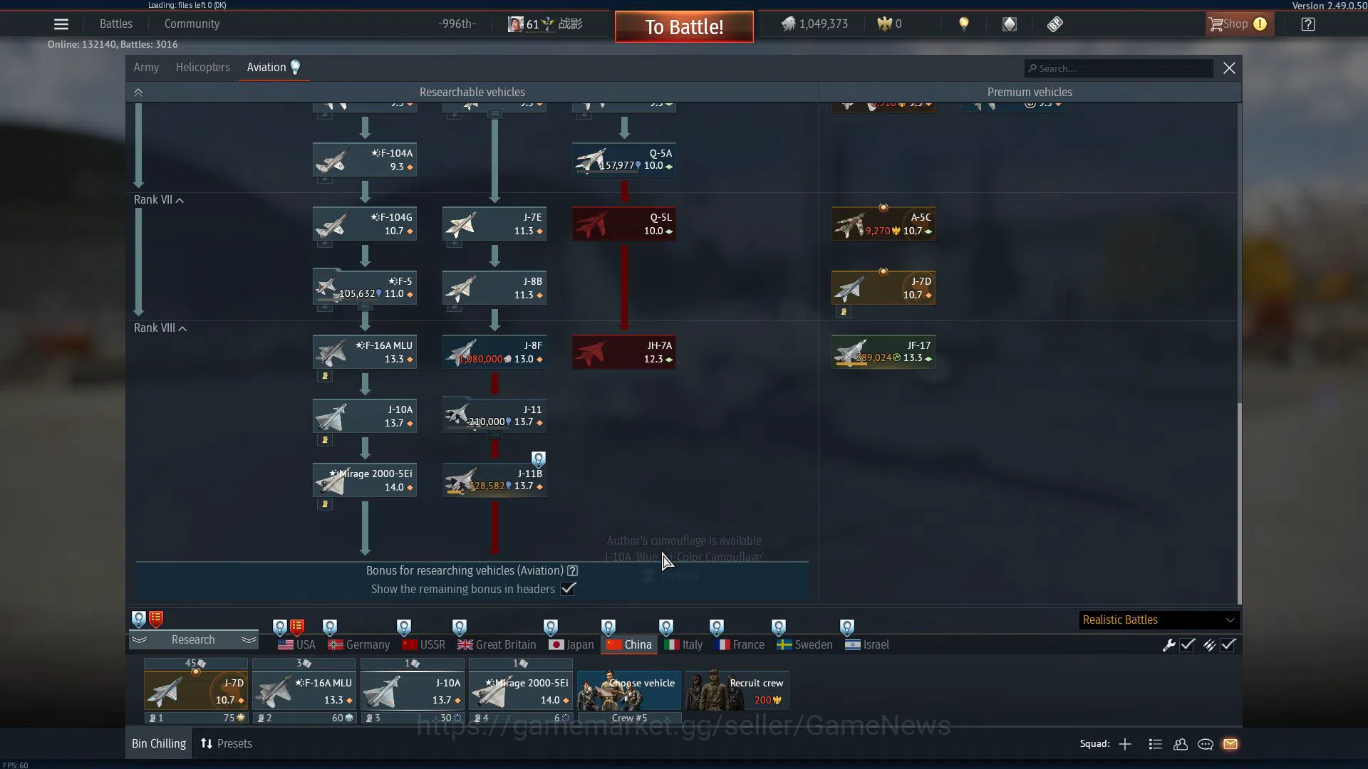Select the J-7E vehicle card
1368x769 pixels.
[x=494, y=224]
